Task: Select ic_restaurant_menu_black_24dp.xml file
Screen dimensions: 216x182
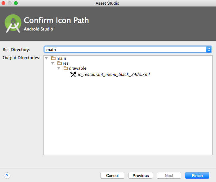Action: coord(114,74)
